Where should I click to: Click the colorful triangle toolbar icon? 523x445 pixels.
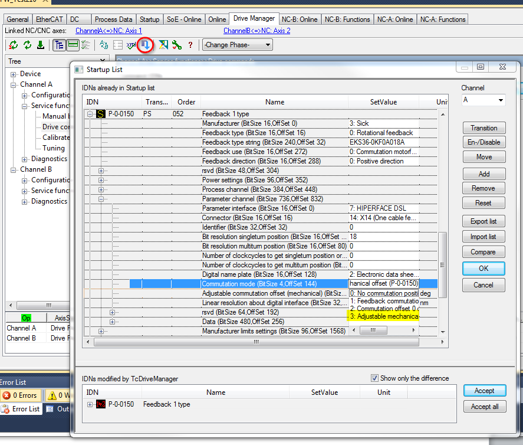[x=163, y=45]
